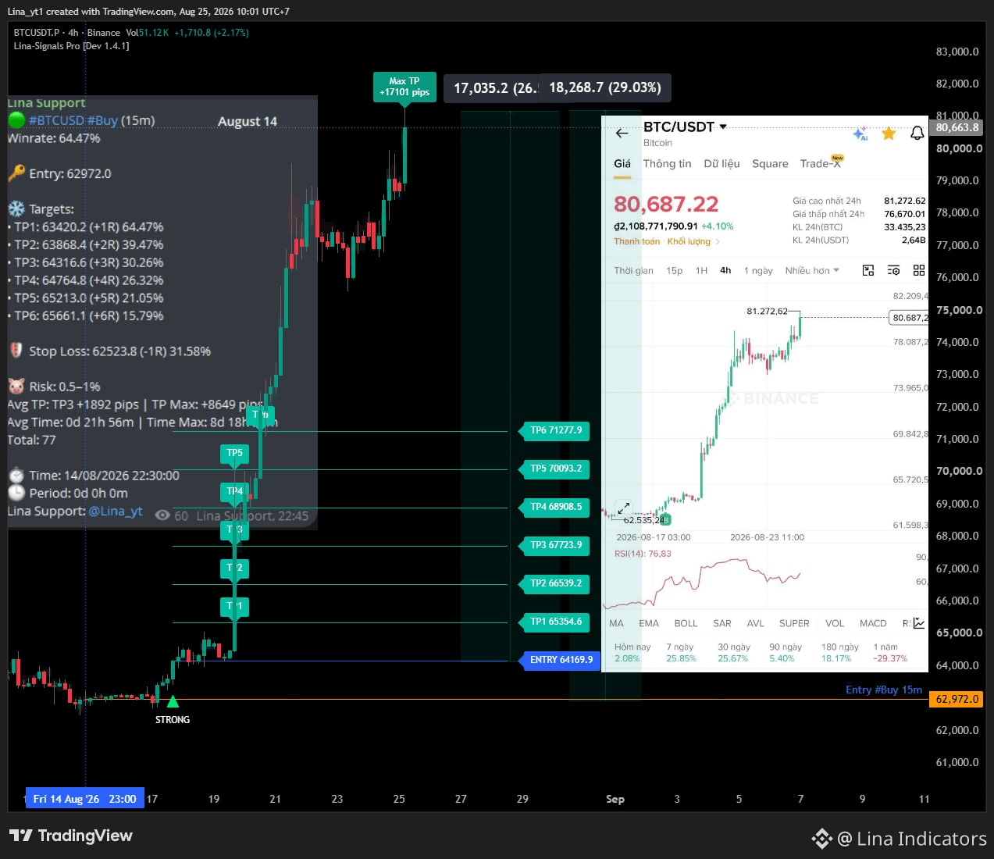
Task: Switch to the Square tab
Action: pyautogui.click(x=770, y=163)
